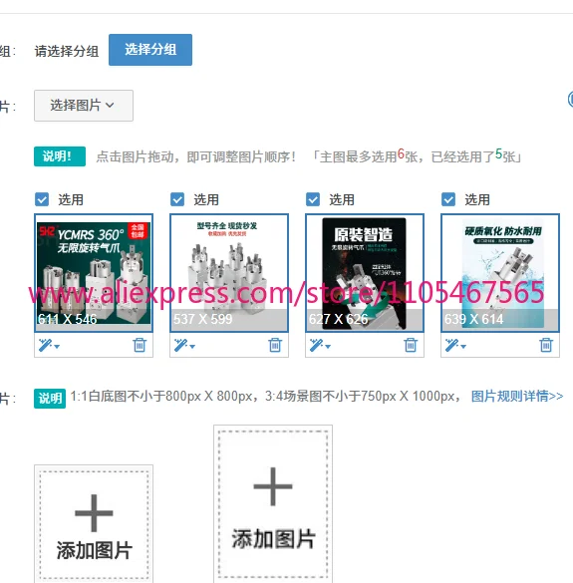Screen dimensions: 573x583
Task: Open the 选择图片 dropdown
Action: click(84, 106)
